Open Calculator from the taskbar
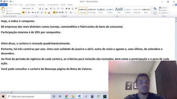Screen dimensions: 177x99 coord(92,97)
